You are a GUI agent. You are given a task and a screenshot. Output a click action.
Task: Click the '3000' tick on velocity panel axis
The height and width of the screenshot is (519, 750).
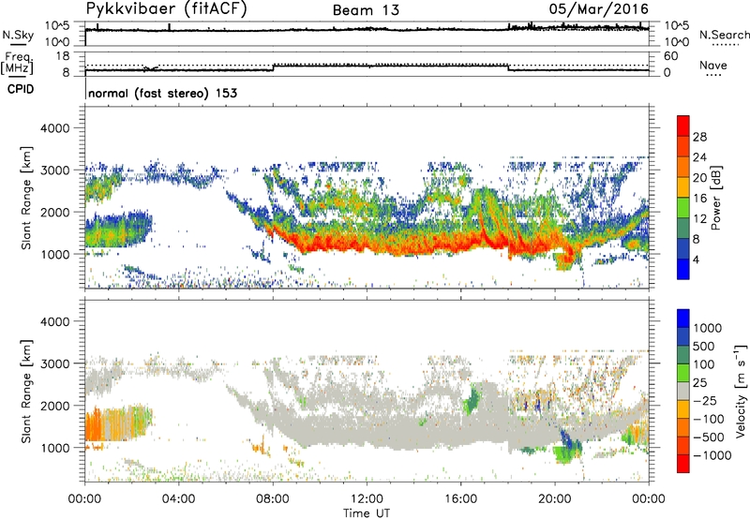click(x=55, y=363)
